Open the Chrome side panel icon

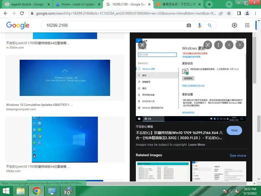point(239,13)
